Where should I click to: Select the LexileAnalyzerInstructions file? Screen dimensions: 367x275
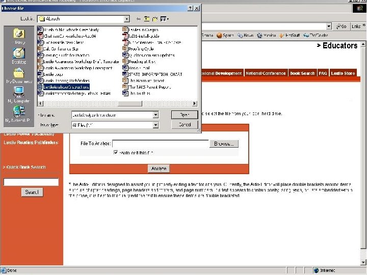64,87
